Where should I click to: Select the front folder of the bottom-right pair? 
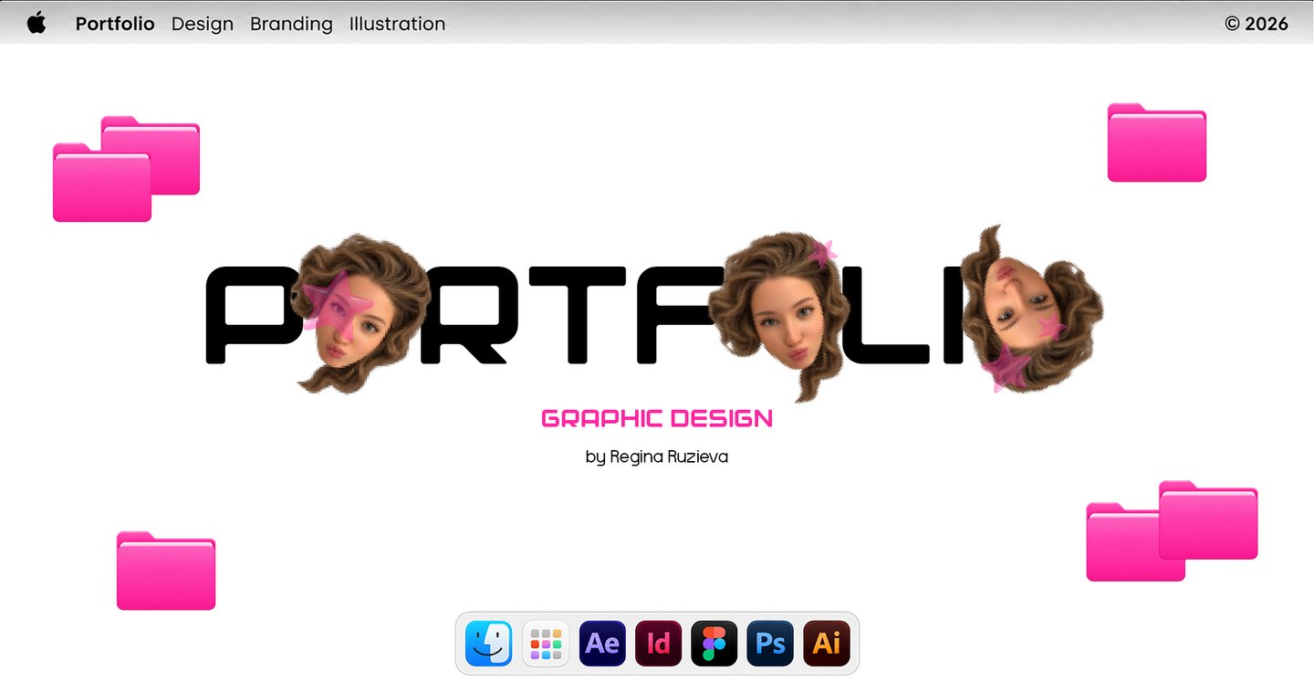[1208, 519]
